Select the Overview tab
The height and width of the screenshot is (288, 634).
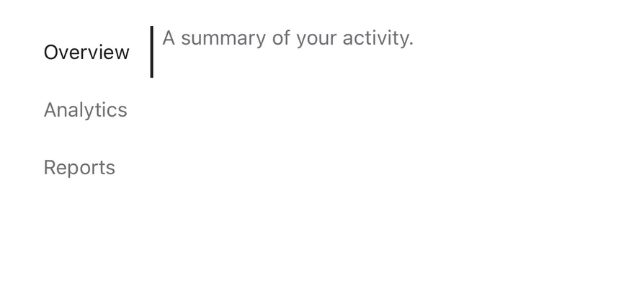(86, 52)
